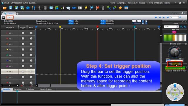Toggle the Trigger box for signal A2
The image size is (188, 106).
[23, 44]
